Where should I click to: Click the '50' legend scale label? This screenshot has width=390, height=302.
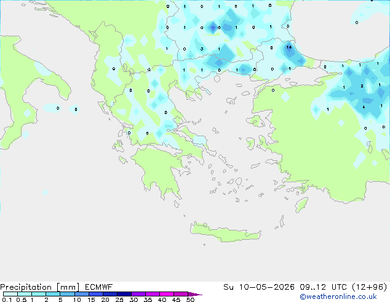[x=190, y=300]
